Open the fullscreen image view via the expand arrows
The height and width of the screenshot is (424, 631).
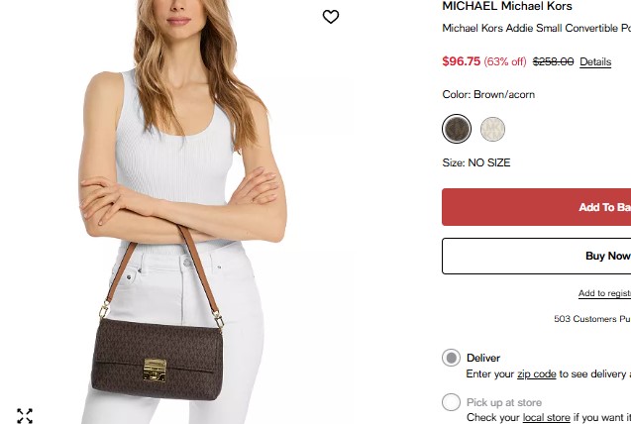[25, 416]
